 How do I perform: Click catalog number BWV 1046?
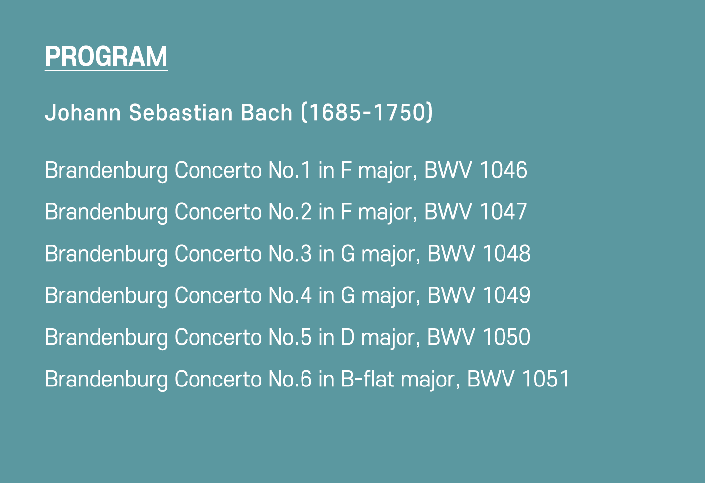[476, 171]
